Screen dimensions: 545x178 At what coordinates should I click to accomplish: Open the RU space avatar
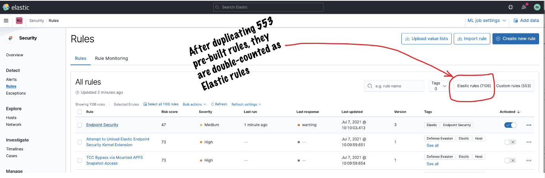(19, 21)
